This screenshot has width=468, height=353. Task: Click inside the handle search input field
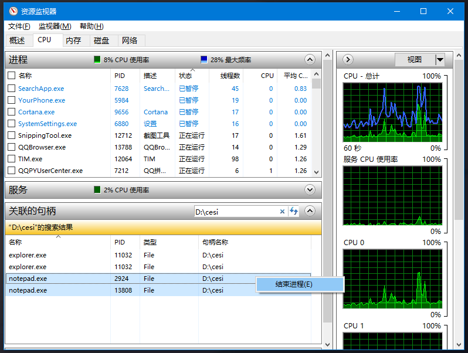coord(235,212)
